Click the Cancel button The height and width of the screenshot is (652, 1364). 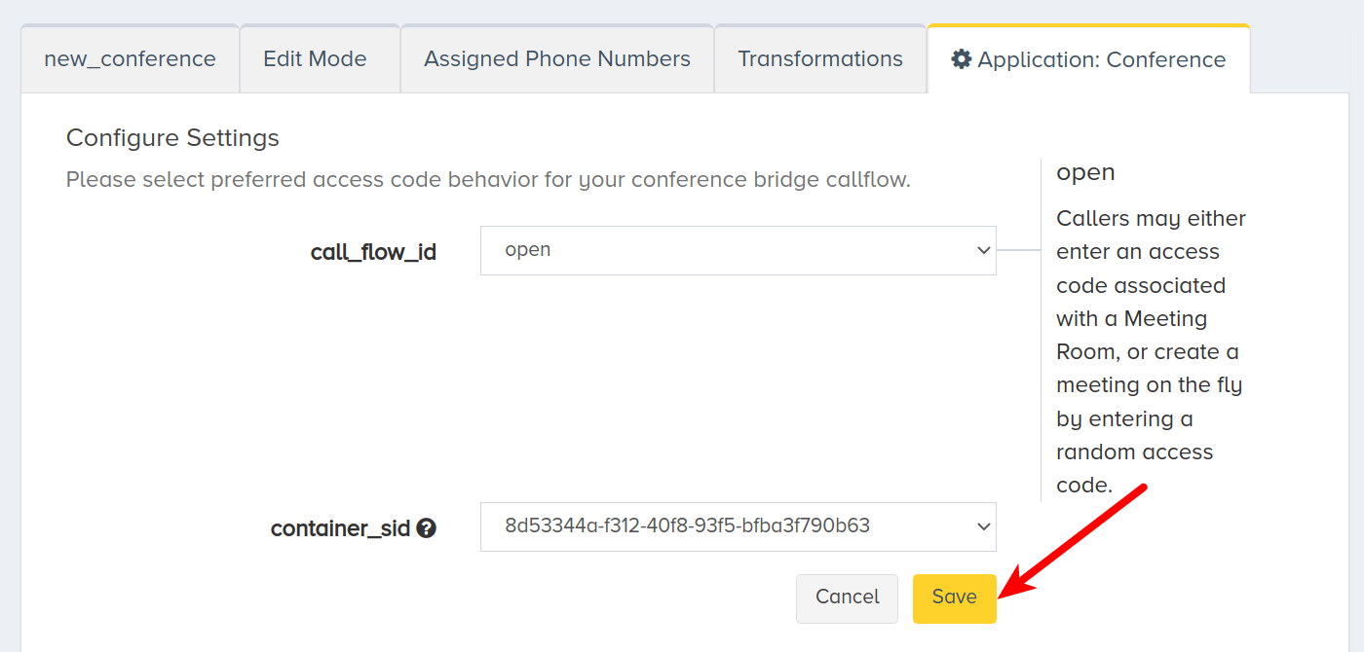pos(847,598)
